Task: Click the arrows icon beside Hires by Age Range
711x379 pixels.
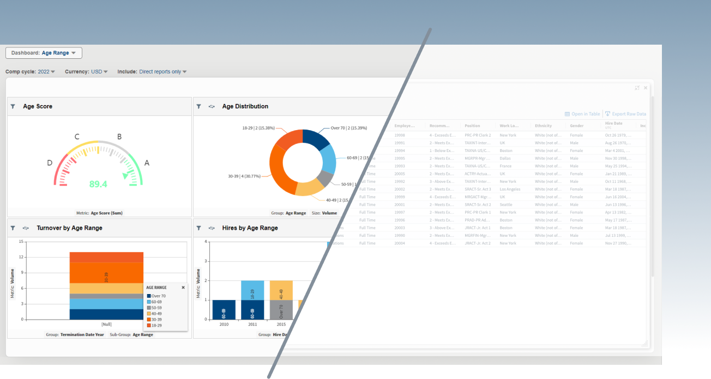Action: point(212,228)
